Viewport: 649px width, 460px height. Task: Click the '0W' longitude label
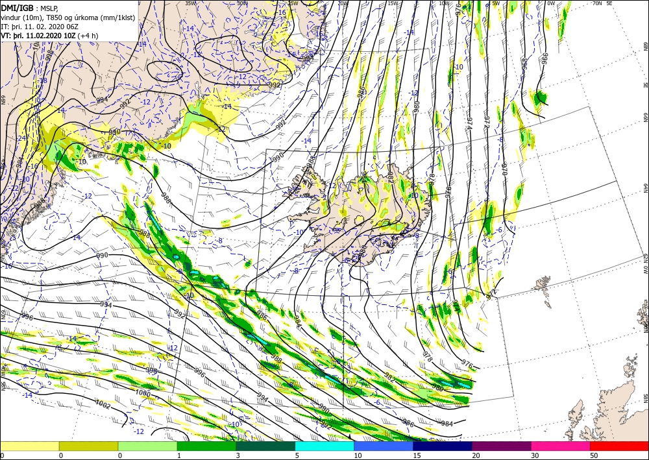pos(551,3)
